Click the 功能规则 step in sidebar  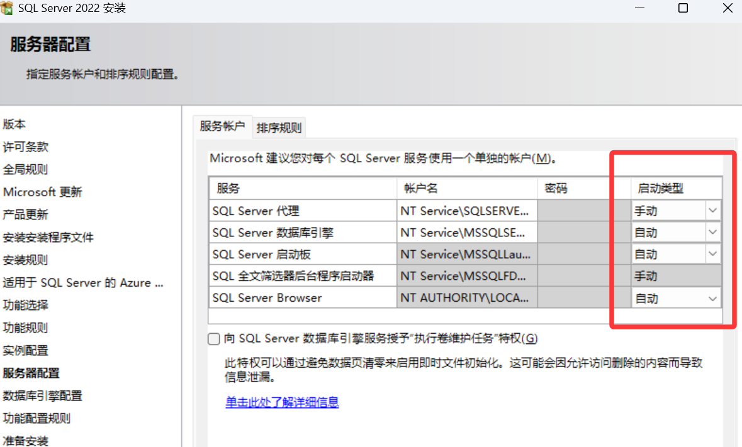click(26, 328)
